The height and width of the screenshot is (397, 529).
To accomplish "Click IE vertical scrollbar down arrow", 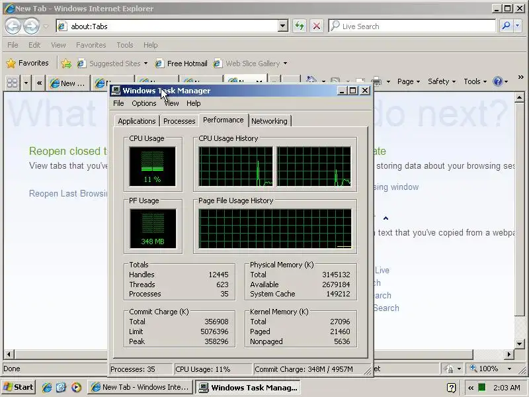I will tap(520, 343).
